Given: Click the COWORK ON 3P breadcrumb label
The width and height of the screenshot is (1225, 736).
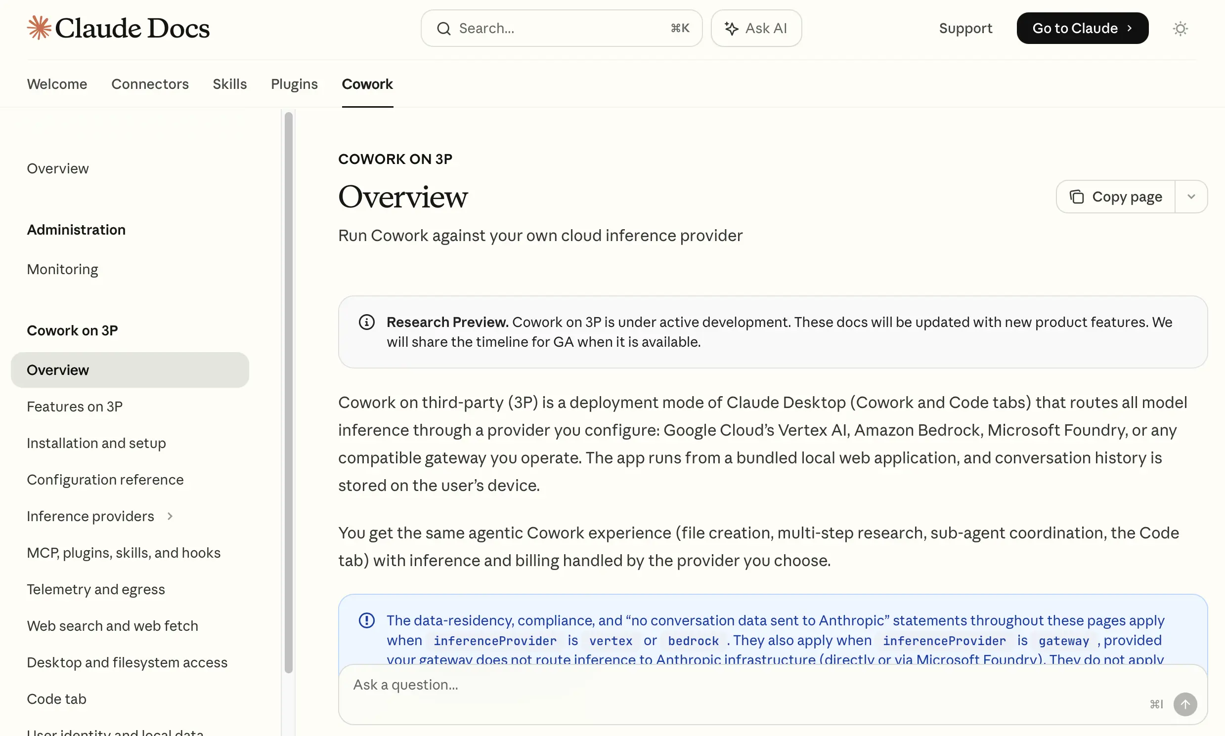Looking at the screenshot, I should [x=395, y=159].
